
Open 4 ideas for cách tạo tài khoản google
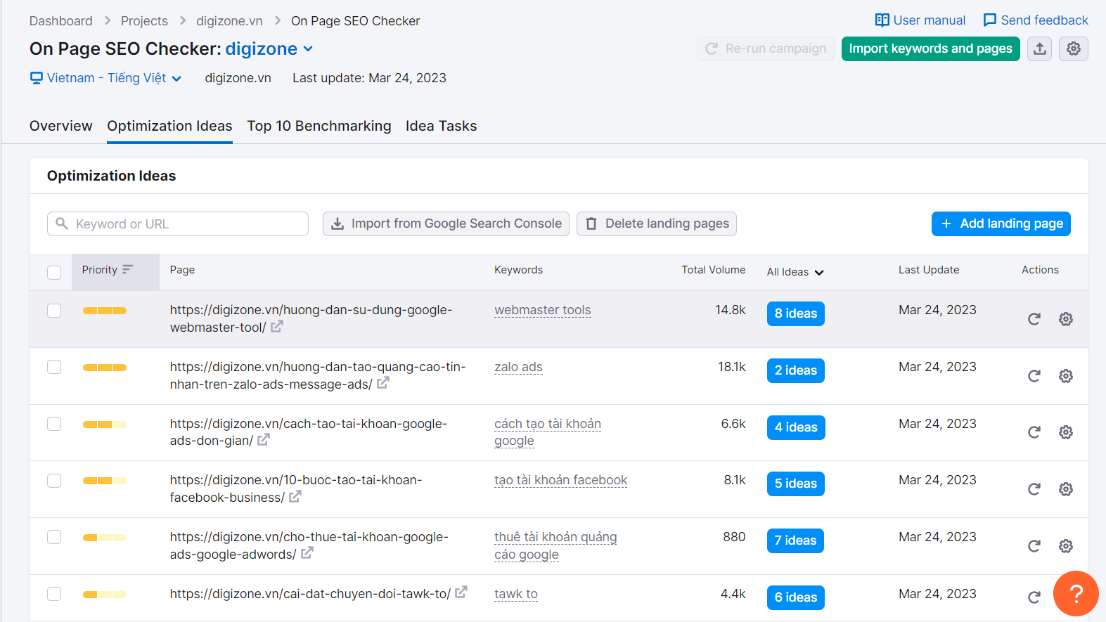(796, 427)
